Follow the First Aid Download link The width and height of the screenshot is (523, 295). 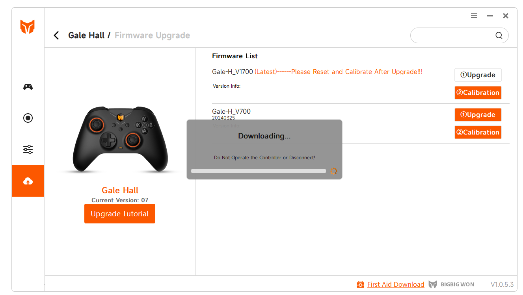396,284
